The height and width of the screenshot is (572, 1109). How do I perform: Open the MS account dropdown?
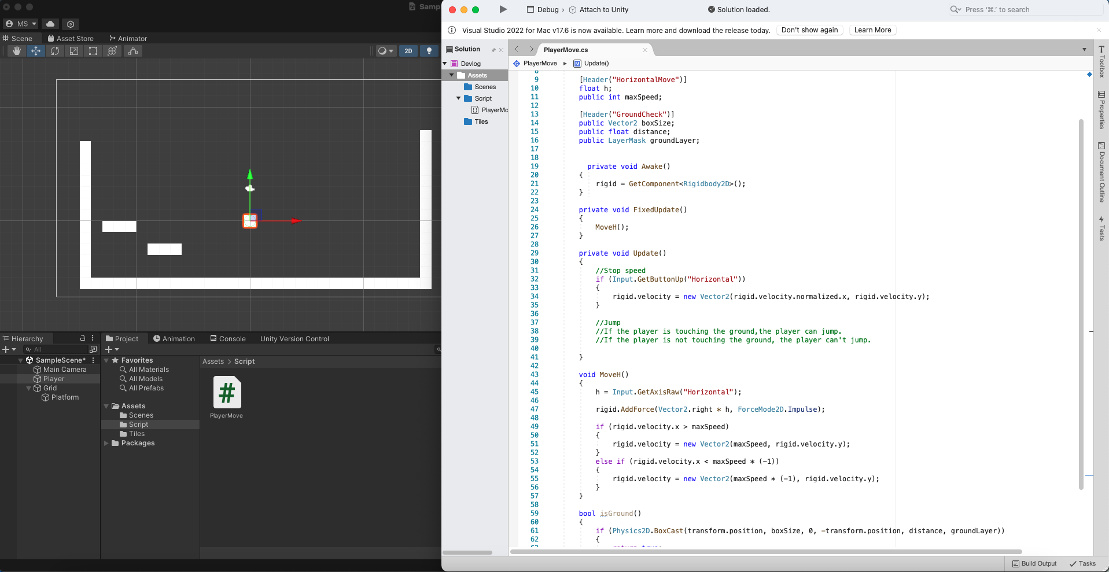(21, 24)
